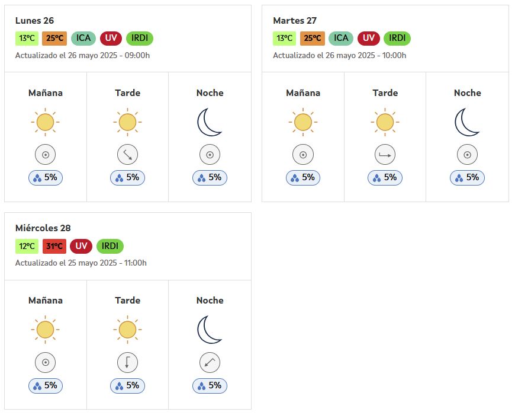515x415 pixels.
Task: Select the Tarde column header of Martes 27
Action: 385,92
